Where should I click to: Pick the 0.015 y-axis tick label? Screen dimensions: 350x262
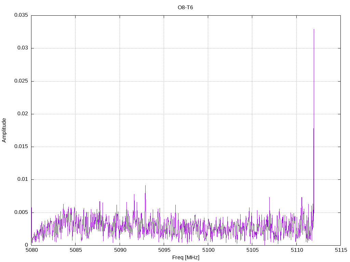(x=21, y=147)
